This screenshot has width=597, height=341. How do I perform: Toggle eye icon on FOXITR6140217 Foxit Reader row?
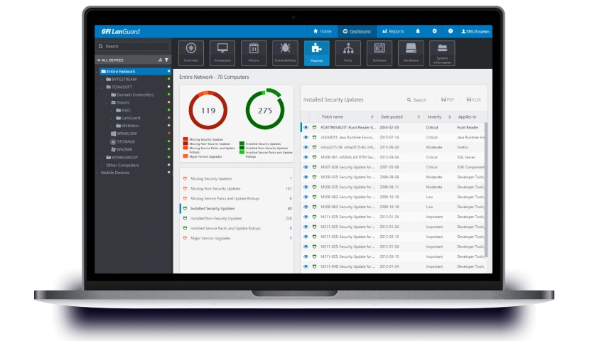coord(306,127)
